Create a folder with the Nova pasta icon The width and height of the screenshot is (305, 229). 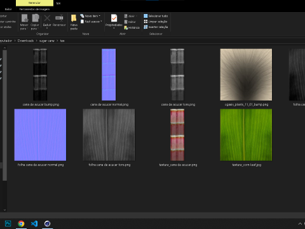pyautogui.click(x=74, y=18)
